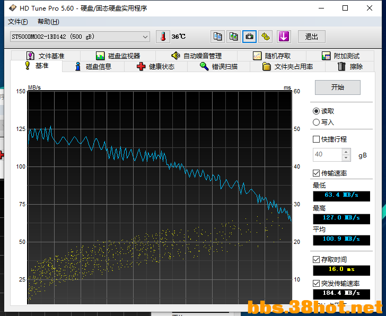Click the 开始 button to start benchmark
This screenshot has width=386, height=316.
click(338, 87)
